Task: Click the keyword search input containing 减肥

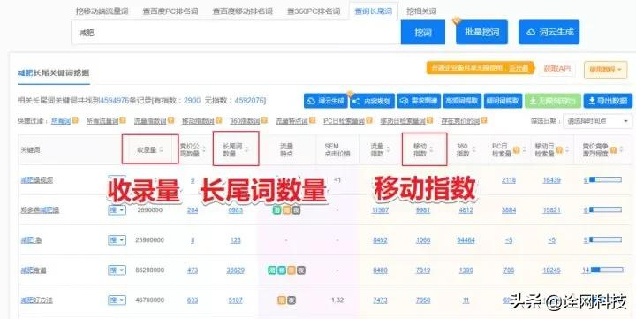Action: (236, 33)
